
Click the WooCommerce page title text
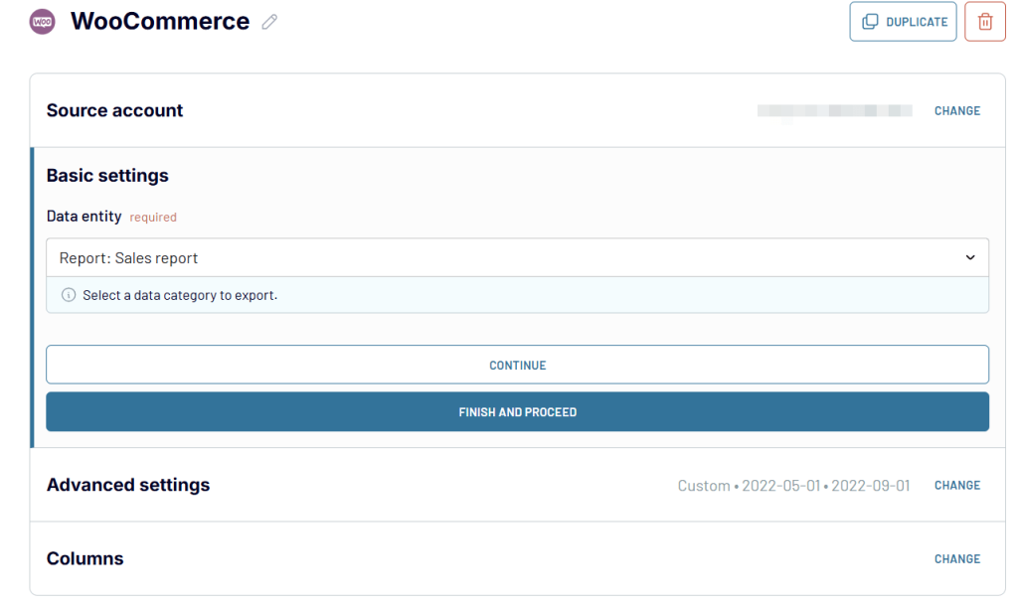click(160, 22)
